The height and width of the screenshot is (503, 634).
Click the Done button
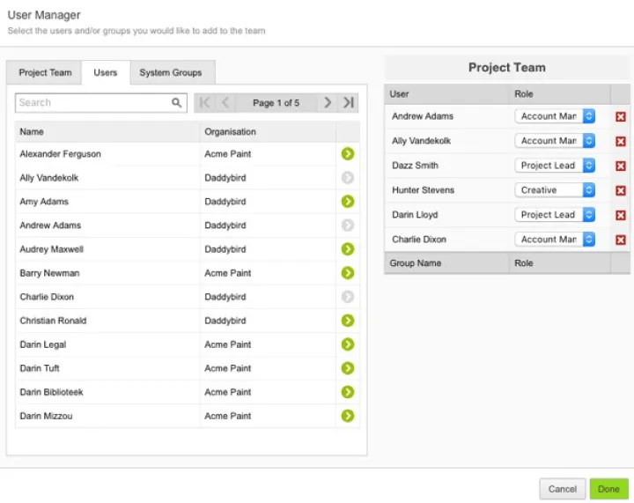tap(608, 489)
